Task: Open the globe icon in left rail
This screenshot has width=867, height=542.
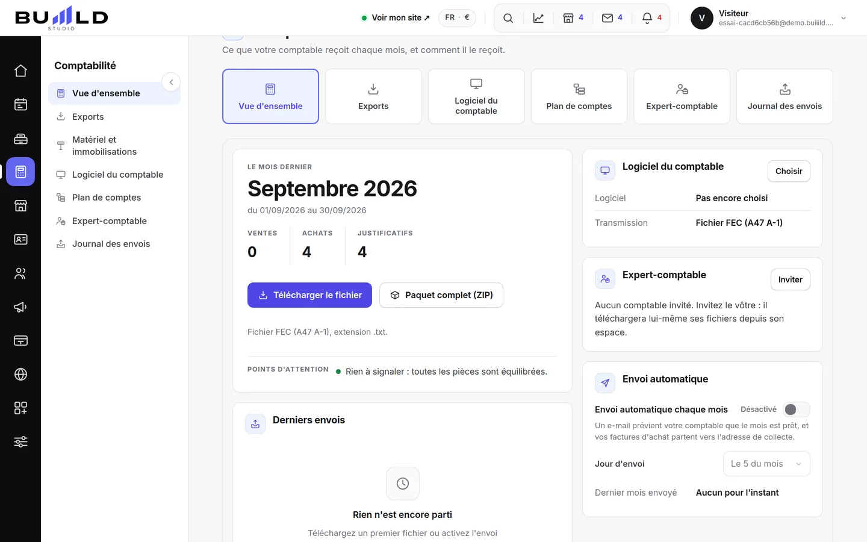Action: 20,375
